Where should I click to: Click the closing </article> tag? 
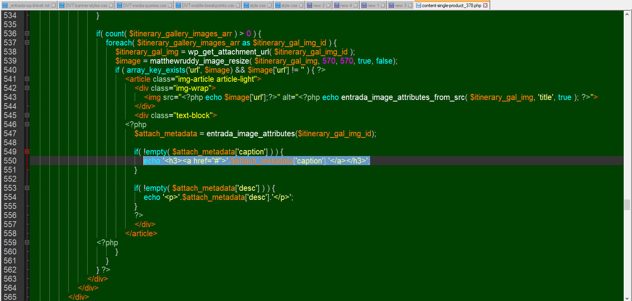pyautogui.click(x=141, y=233)
